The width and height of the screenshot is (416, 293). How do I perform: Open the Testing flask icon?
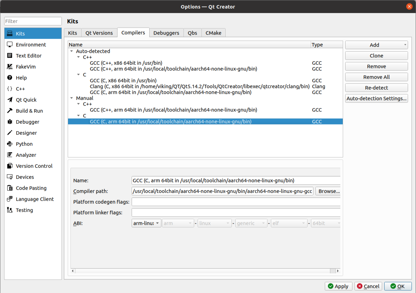coord(10,210)
